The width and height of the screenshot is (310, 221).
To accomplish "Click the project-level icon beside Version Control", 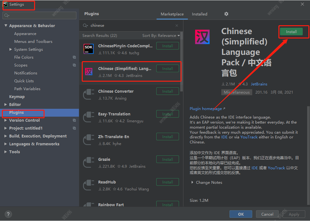I will click(74, 120).
